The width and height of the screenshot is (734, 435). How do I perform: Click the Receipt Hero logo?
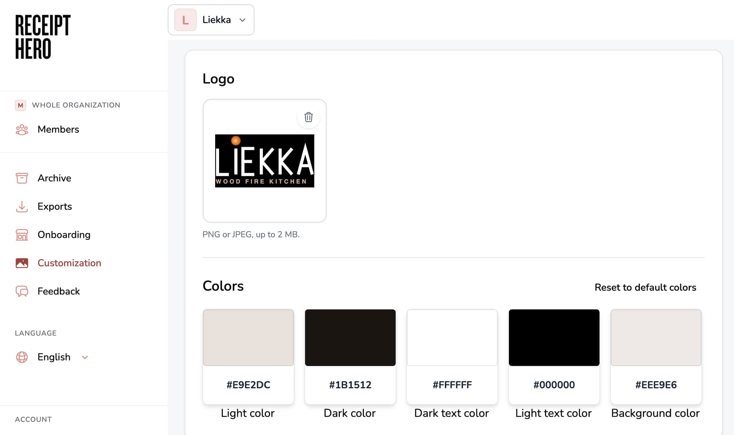tap(43, 37)
